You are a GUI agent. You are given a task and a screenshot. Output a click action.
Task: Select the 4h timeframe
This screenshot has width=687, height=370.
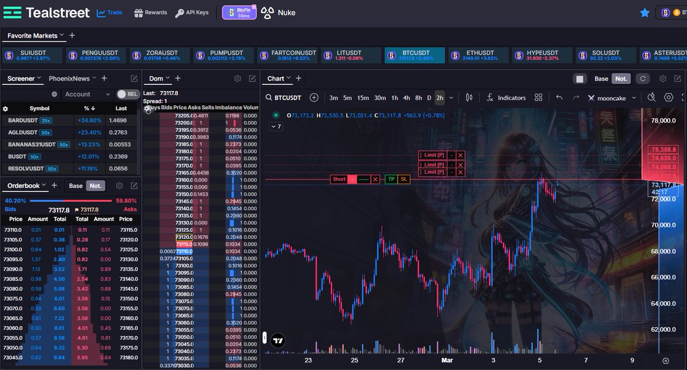coord(406,98)
